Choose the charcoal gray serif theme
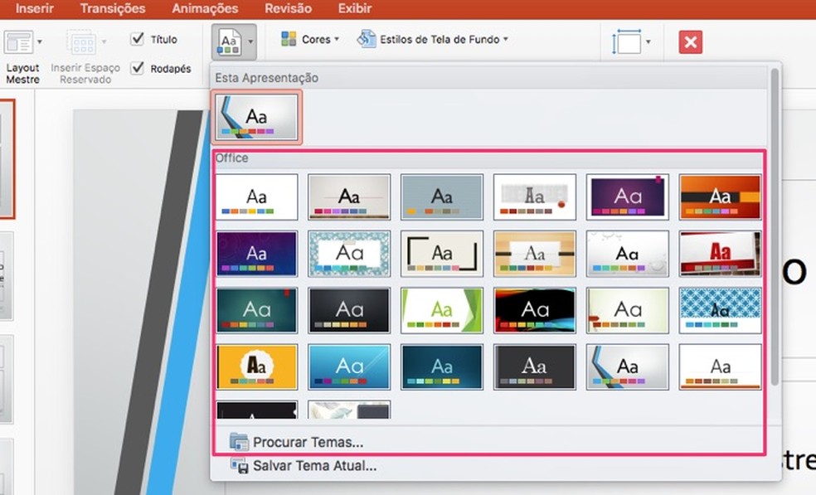Viewport: 816px width, 495px height. pyautogui.click(x=534, y=367)
